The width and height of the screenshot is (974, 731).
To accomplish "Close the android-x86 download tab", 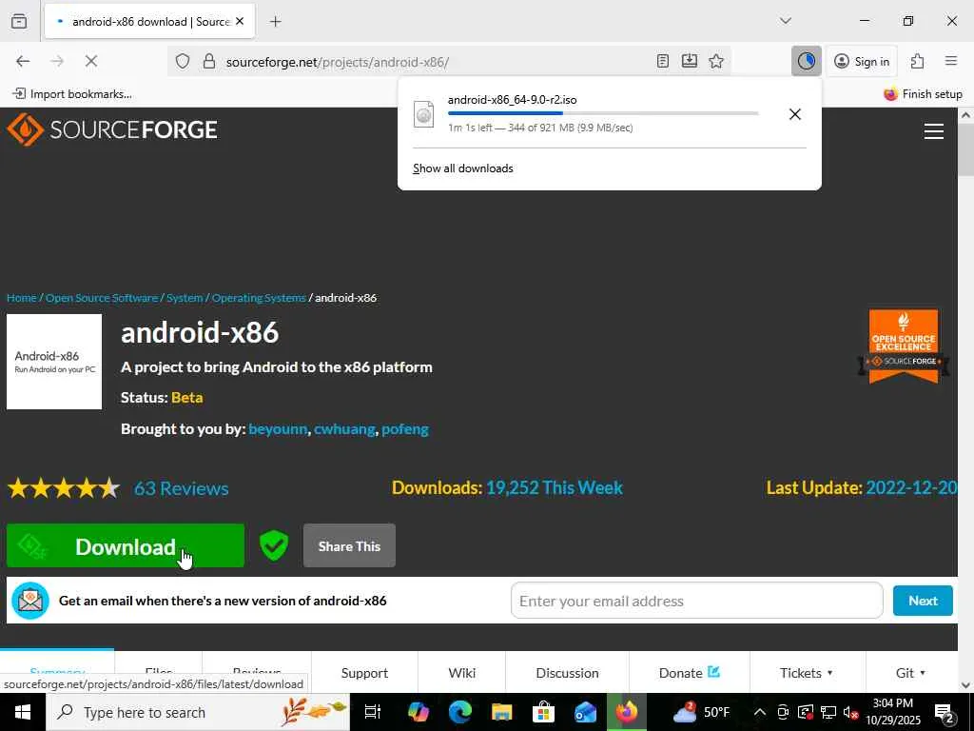I will pyautogui.click(x=240, y=21).
